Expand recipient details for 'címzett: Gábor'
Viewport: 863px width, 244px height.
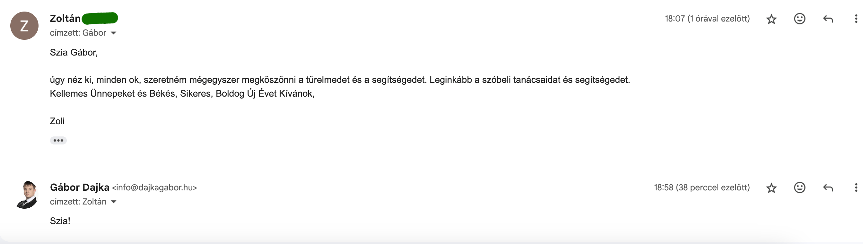point(114,33)
